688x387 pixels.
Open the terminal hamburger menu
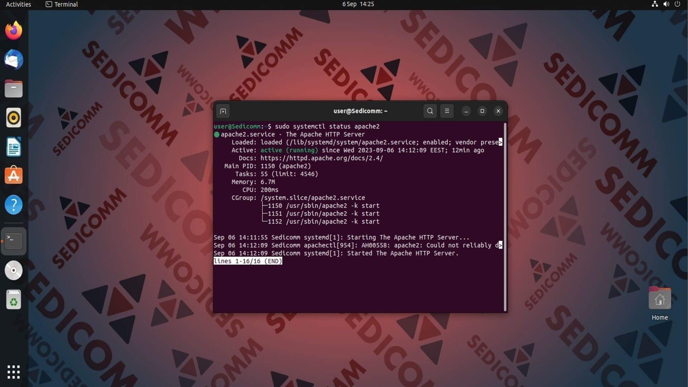pyautogui.click(x=447, y=111)
